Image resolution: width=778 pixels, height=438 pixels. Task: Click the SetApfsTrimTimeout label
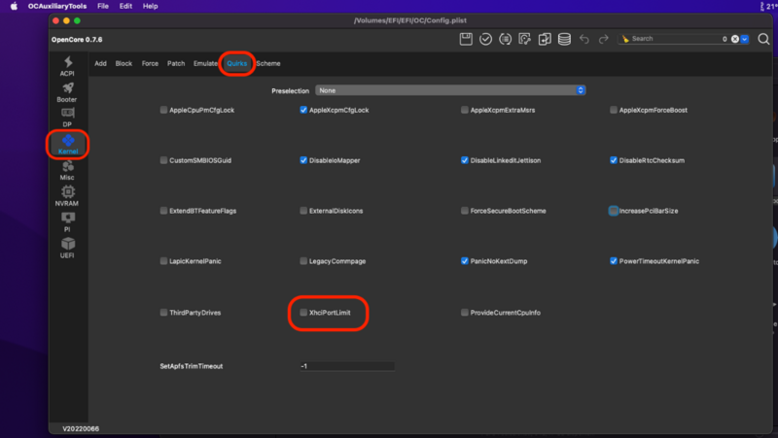191,366
